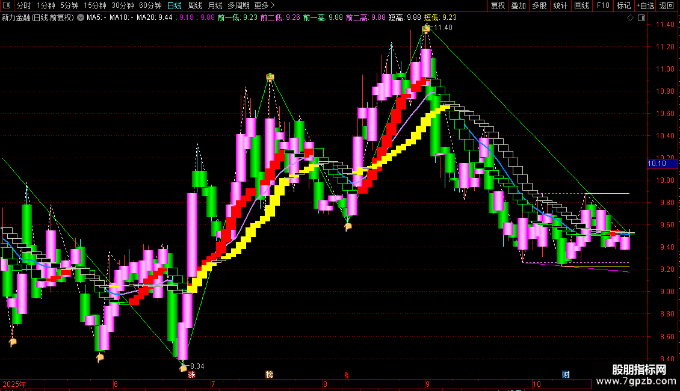Click the 叠加 overlay button

(518, 5)
